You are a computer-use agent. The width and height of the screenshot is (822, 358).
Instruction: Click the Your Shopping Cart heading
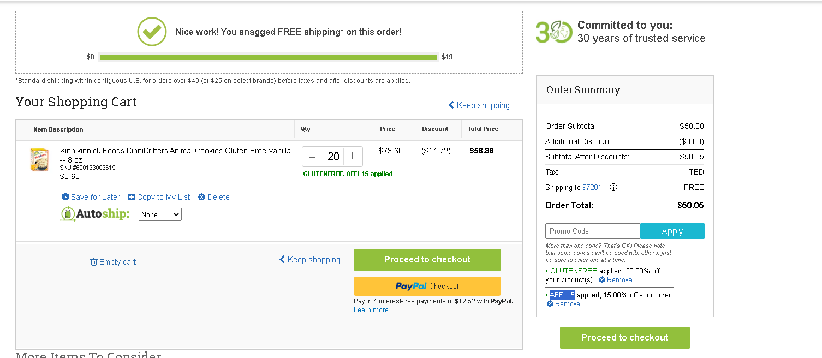pyautogui.click(x=76, y=102)
